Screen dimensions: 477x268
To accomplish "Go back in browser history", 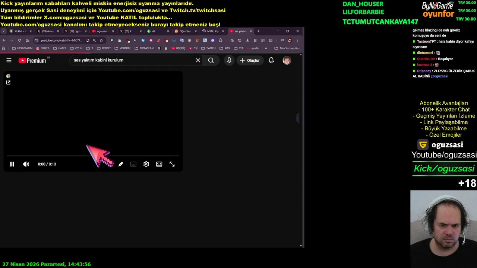I will (x=4, y=40).
